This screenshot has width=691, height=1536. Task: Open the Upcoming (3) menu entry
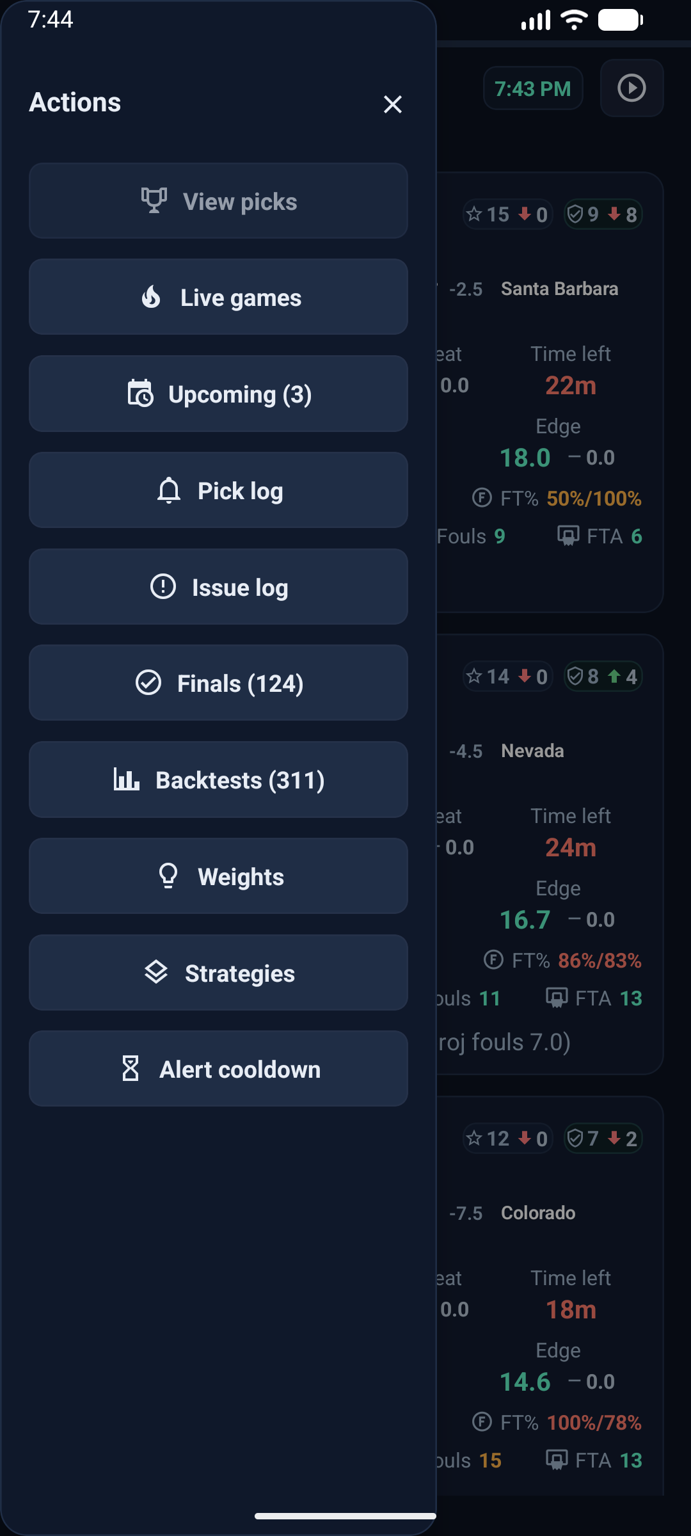pos(218,394)
